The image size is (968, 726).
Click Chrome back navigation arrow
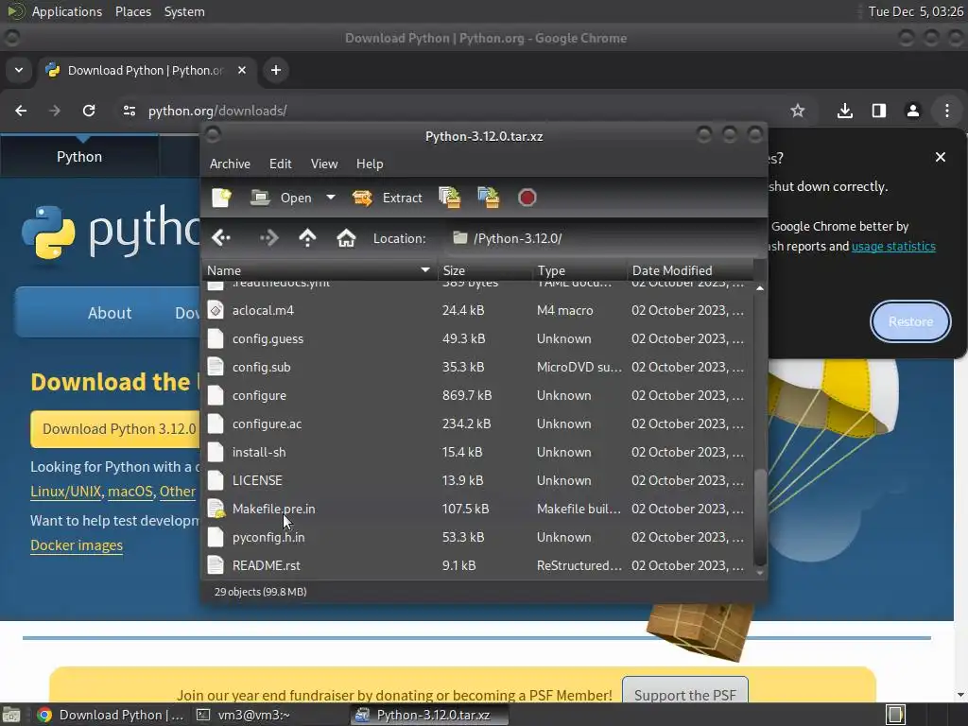click(x=21, y=111)
